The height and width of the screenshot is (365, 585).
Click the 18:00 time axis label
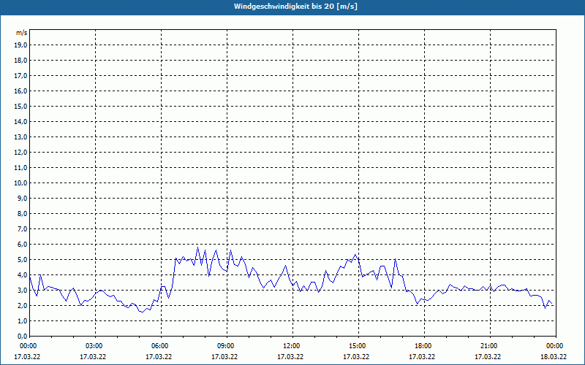(424, 346)
